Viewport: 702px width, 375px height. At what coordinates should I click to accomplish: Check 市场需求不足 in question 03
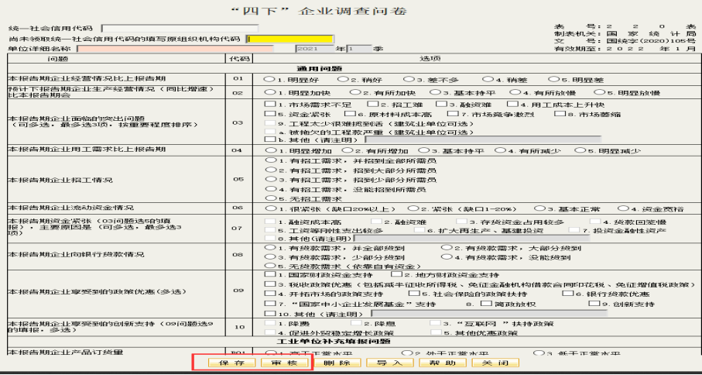(x=269, y=104)
